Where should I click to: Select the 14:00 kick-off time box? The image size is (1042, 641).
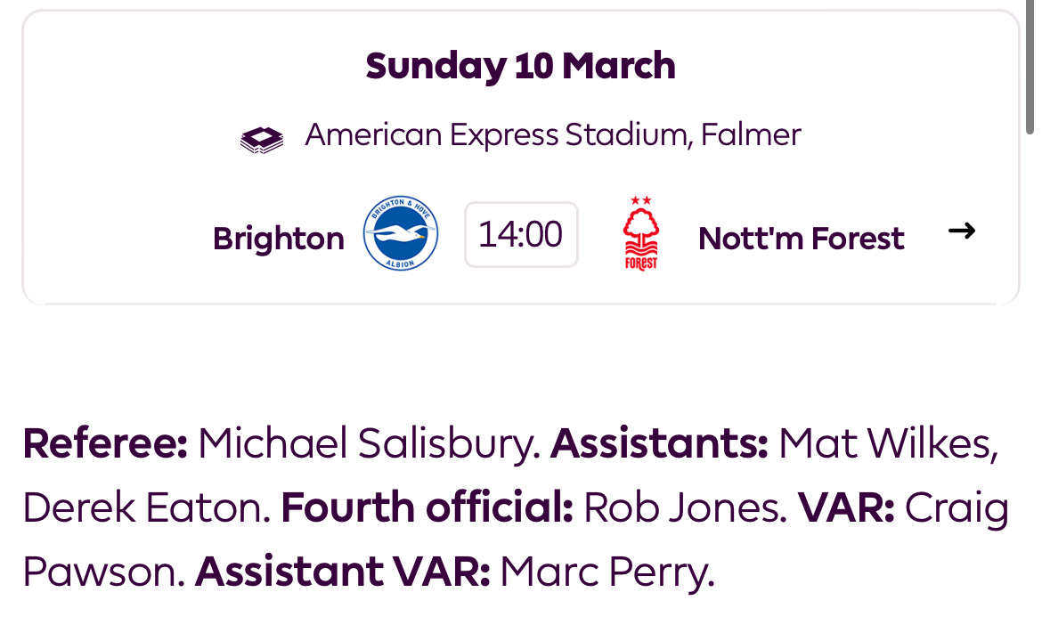pyautogui.click(x=521, y=234)
